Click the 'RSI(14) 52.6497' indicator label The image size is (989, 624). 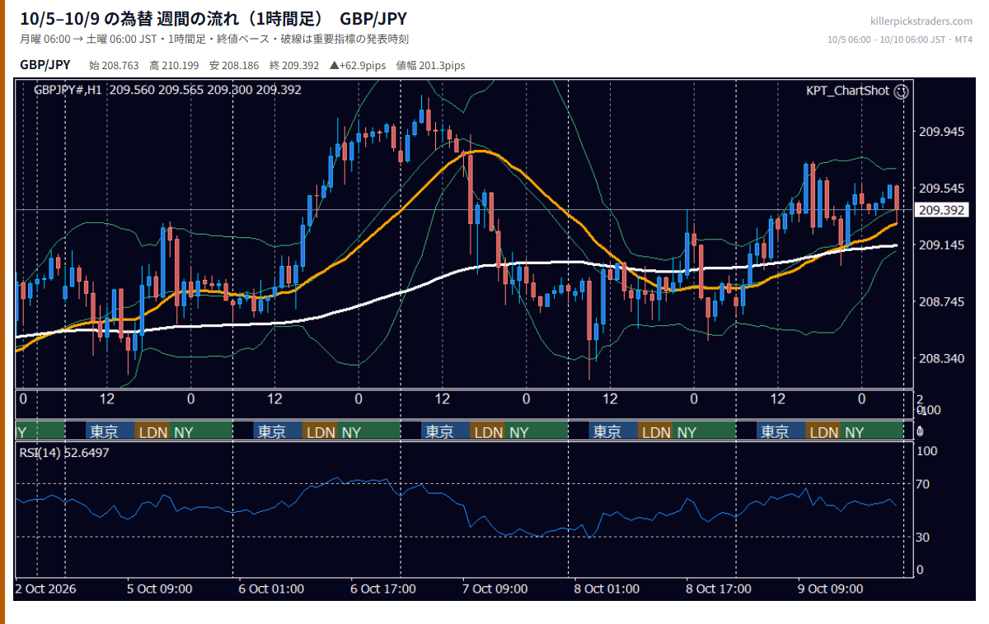point(64,452)
